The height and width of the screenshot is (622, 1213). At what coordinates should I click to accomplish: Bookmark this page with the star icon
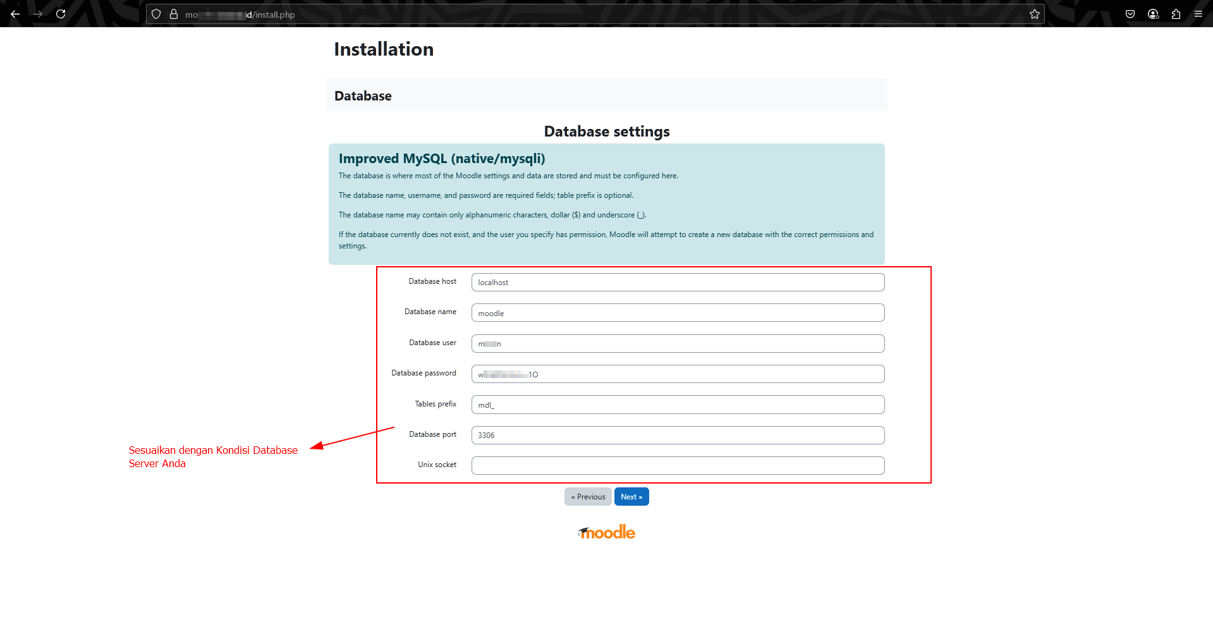(1035, 14)
